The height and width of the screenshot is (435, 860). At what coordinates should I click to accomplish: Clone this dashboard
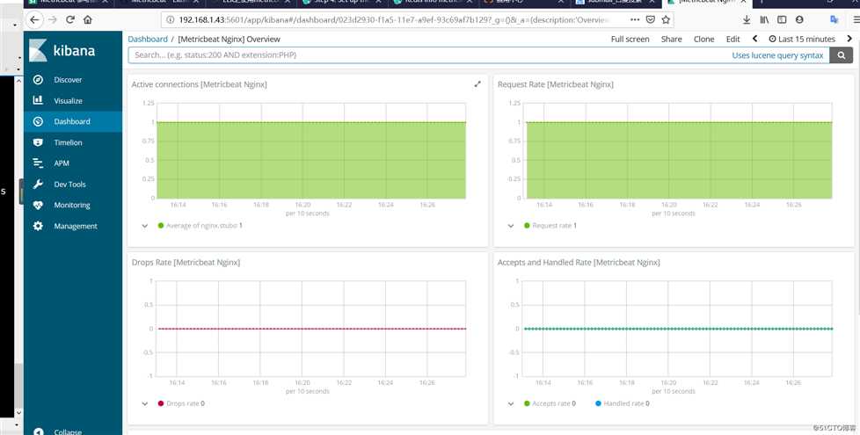click(x=703, y=40)
